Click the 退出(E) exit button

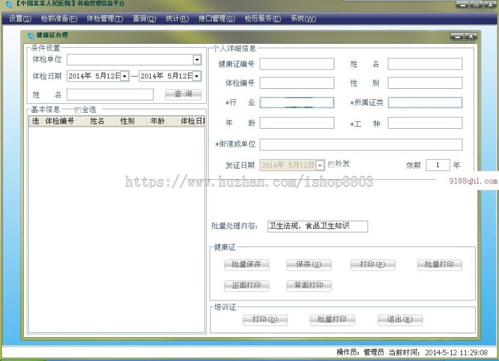click(400, 320)
